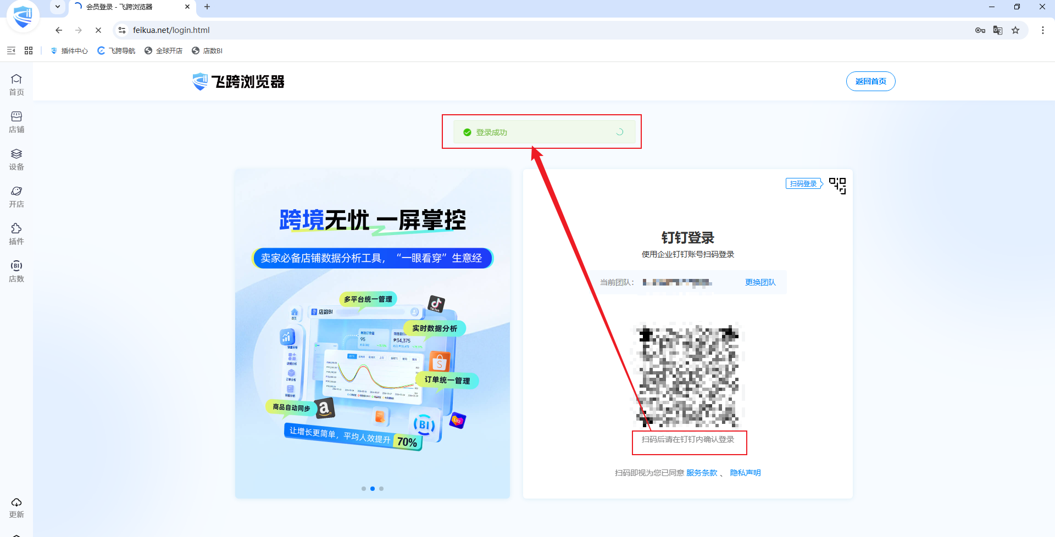Open the 插件 plugins section in sidebar
Screen dimensions: 1055x537
pyautogui.click(x=16, y=234)
